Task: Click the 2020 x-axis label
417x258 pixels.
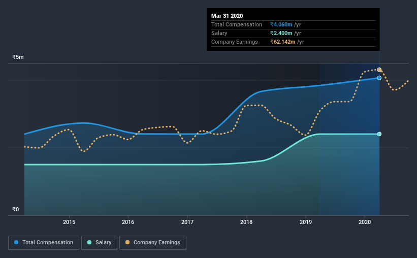Action: click(x=365, y=222)
